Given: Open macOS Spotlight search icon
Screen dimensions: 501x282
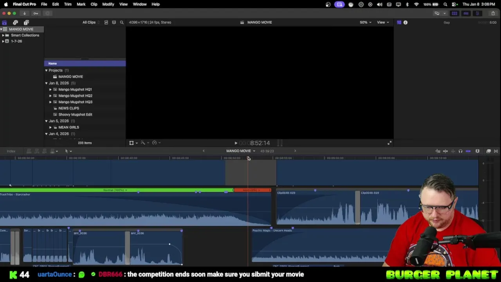Looking at the screenshot, I should (445, 4).
